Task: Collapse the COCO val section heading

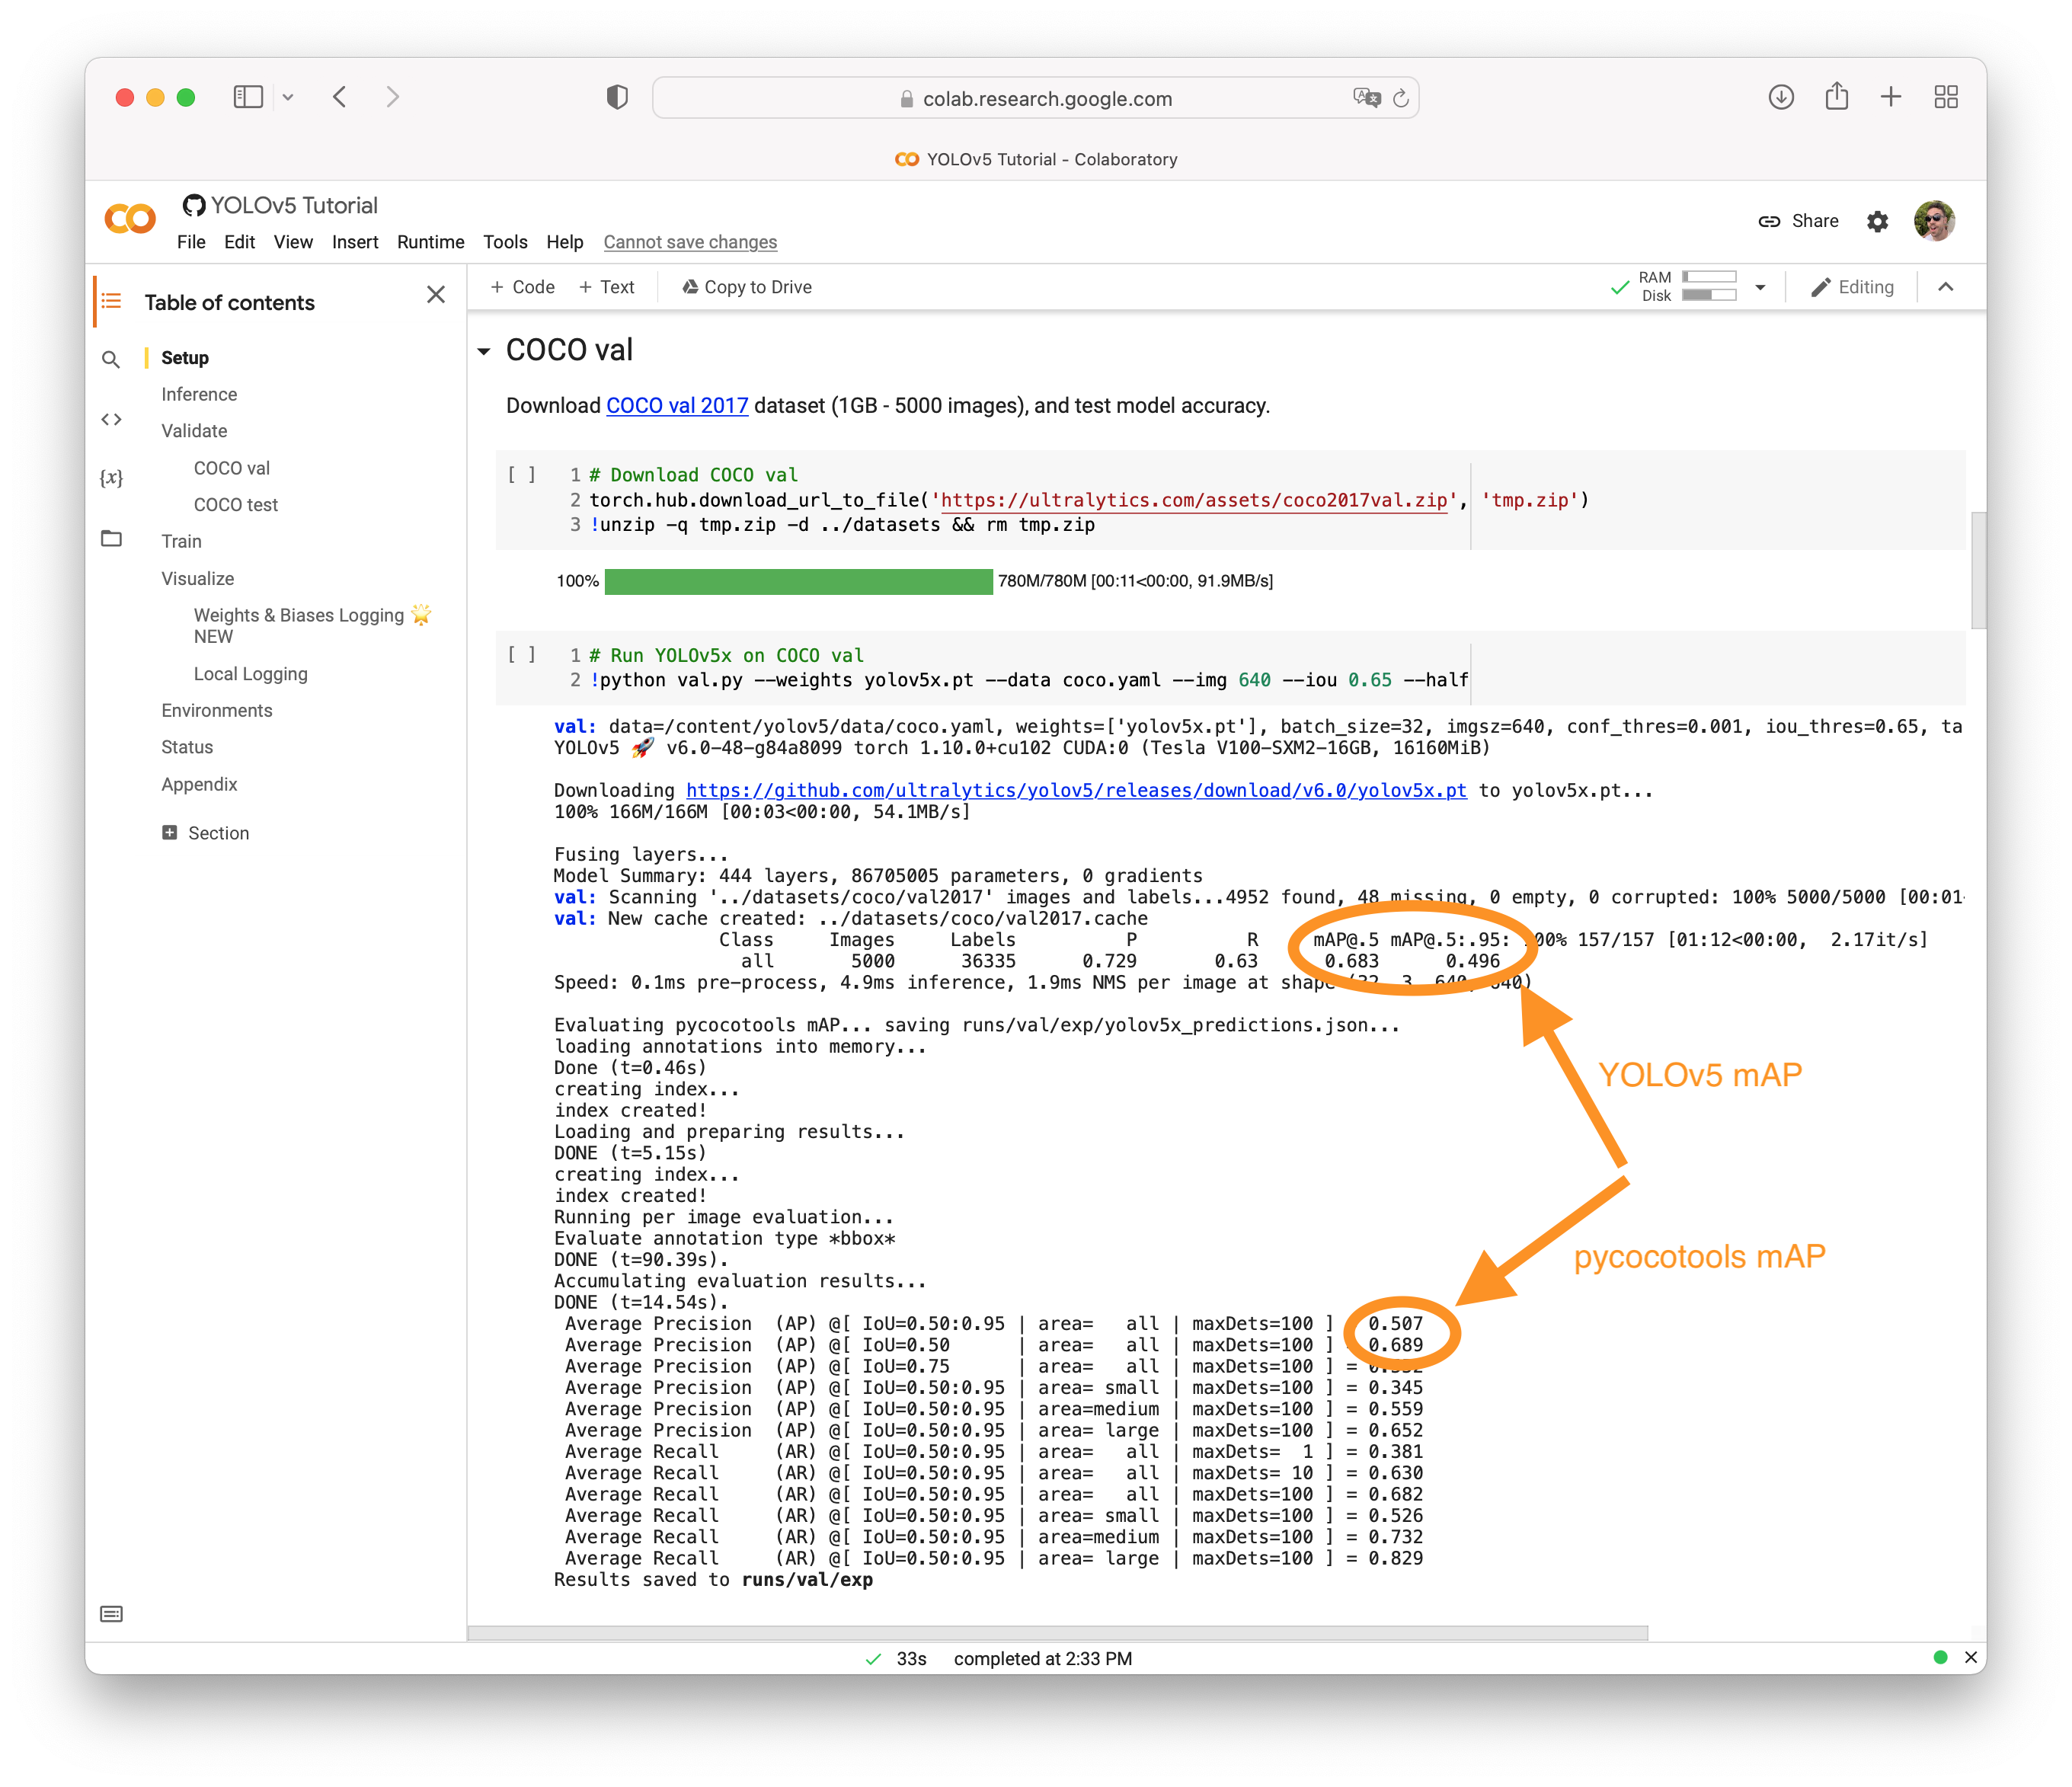Action: (x=484, y=351)
